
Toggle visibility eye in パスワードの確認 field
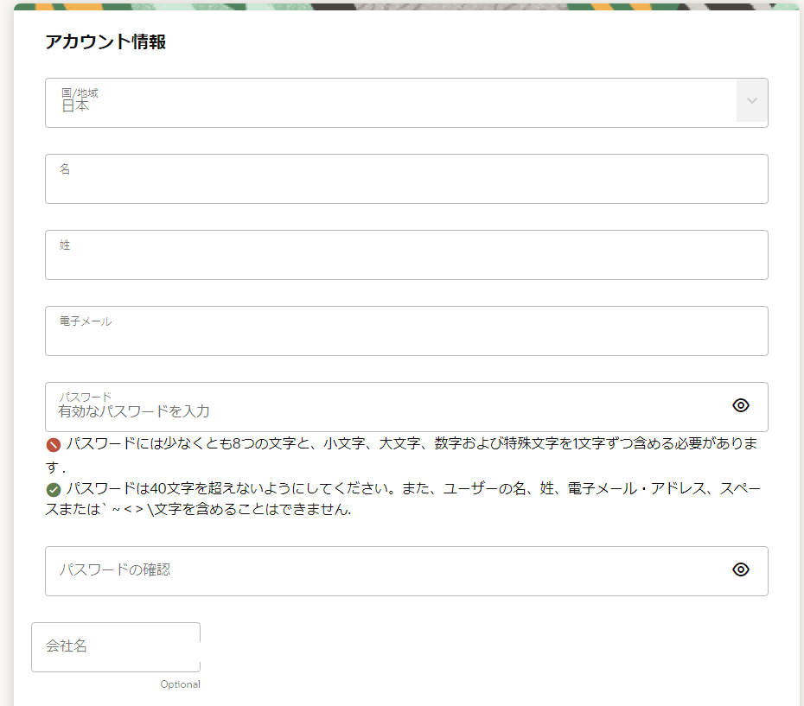(x=740, y=569)
